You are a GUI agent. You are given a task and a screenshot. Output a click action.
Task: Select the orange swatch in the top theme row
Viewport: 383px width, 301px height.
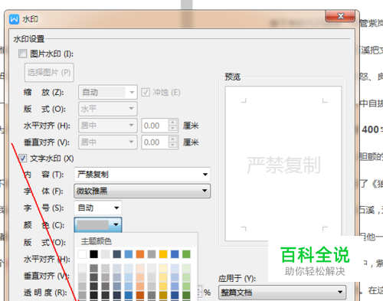(x=140, y=254)
